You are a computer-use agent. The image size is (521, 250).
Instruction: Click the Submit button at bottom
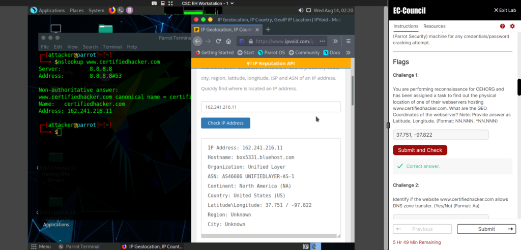486,229
